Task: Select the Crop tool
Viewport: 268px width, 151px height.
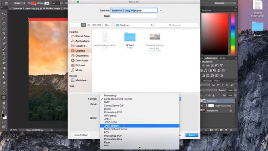Action: [x=4, y=34]
